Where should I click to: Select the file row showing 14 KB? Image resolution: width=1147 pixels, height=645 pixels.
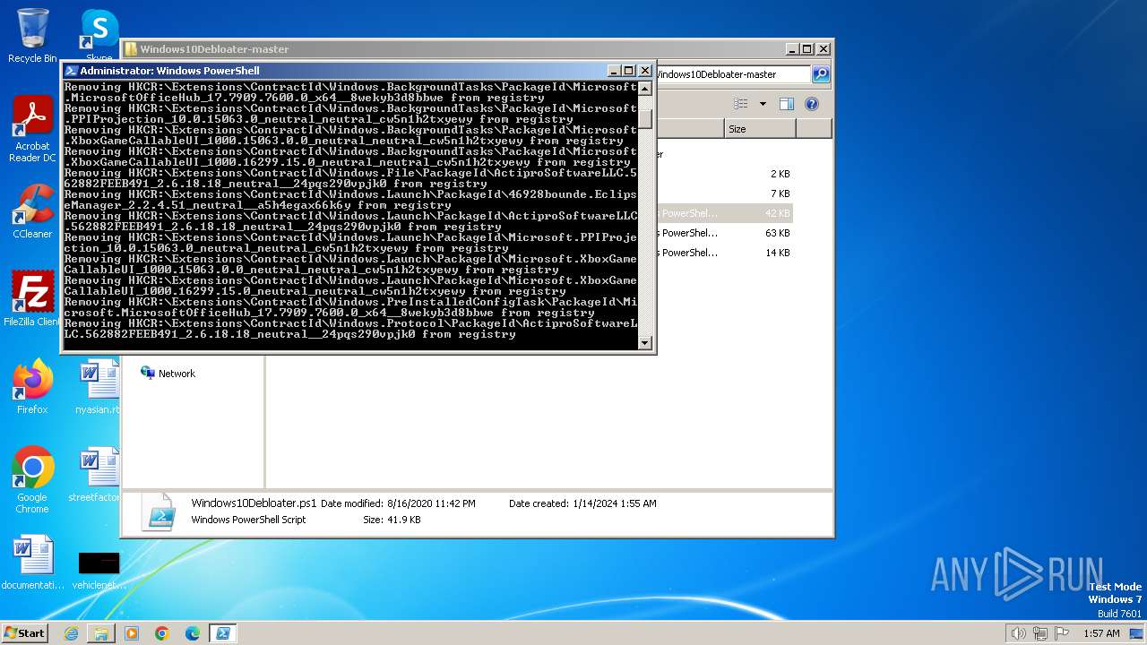724,253
